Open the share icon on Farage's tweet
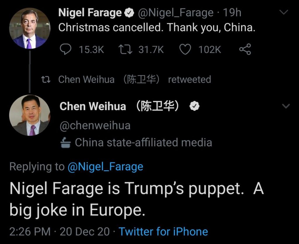This screenshot has height=244, width=299. [x=245, y=49]
